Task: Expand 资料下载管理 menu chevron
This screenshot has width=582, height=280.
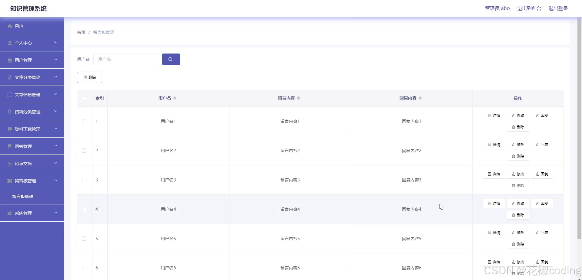Action: point(56,129)
